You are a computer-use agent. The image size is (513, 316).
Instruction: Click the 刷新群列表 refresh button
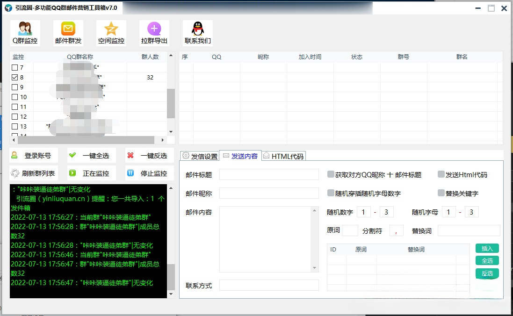pos(34,173)
